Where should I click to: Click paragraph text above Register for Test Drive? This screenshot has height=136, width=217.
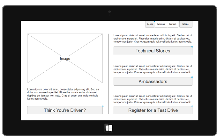tap(153, 99)
